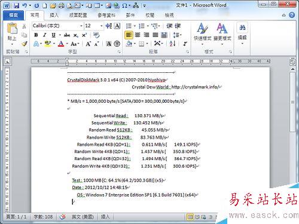This screenshot has width=299, height=224.
Task: Click the tab selector left of ruler
Action: pos(8,62)
